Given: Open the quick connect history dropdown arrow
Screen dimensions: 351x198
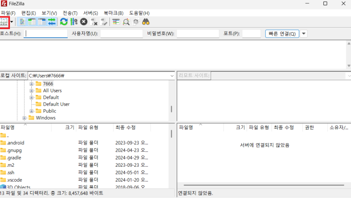Looking at the screenshot, I should pos(303,34).
